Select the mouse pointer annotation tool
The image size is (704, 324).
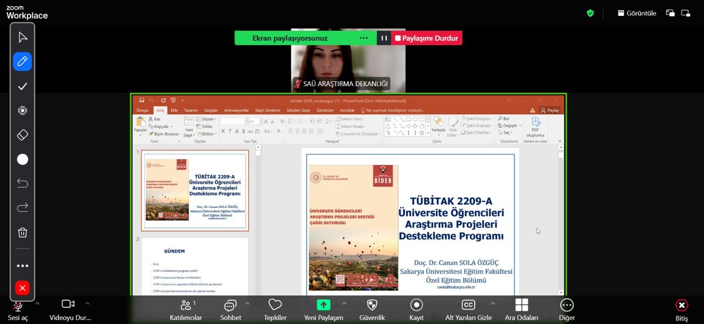click(22, 37)
